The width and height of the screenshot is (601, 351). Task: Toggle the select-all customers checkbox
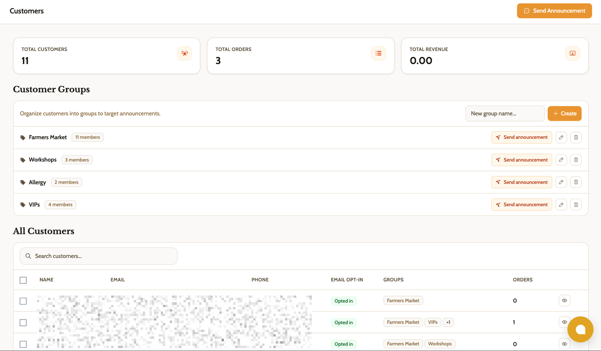pos(23,280)
